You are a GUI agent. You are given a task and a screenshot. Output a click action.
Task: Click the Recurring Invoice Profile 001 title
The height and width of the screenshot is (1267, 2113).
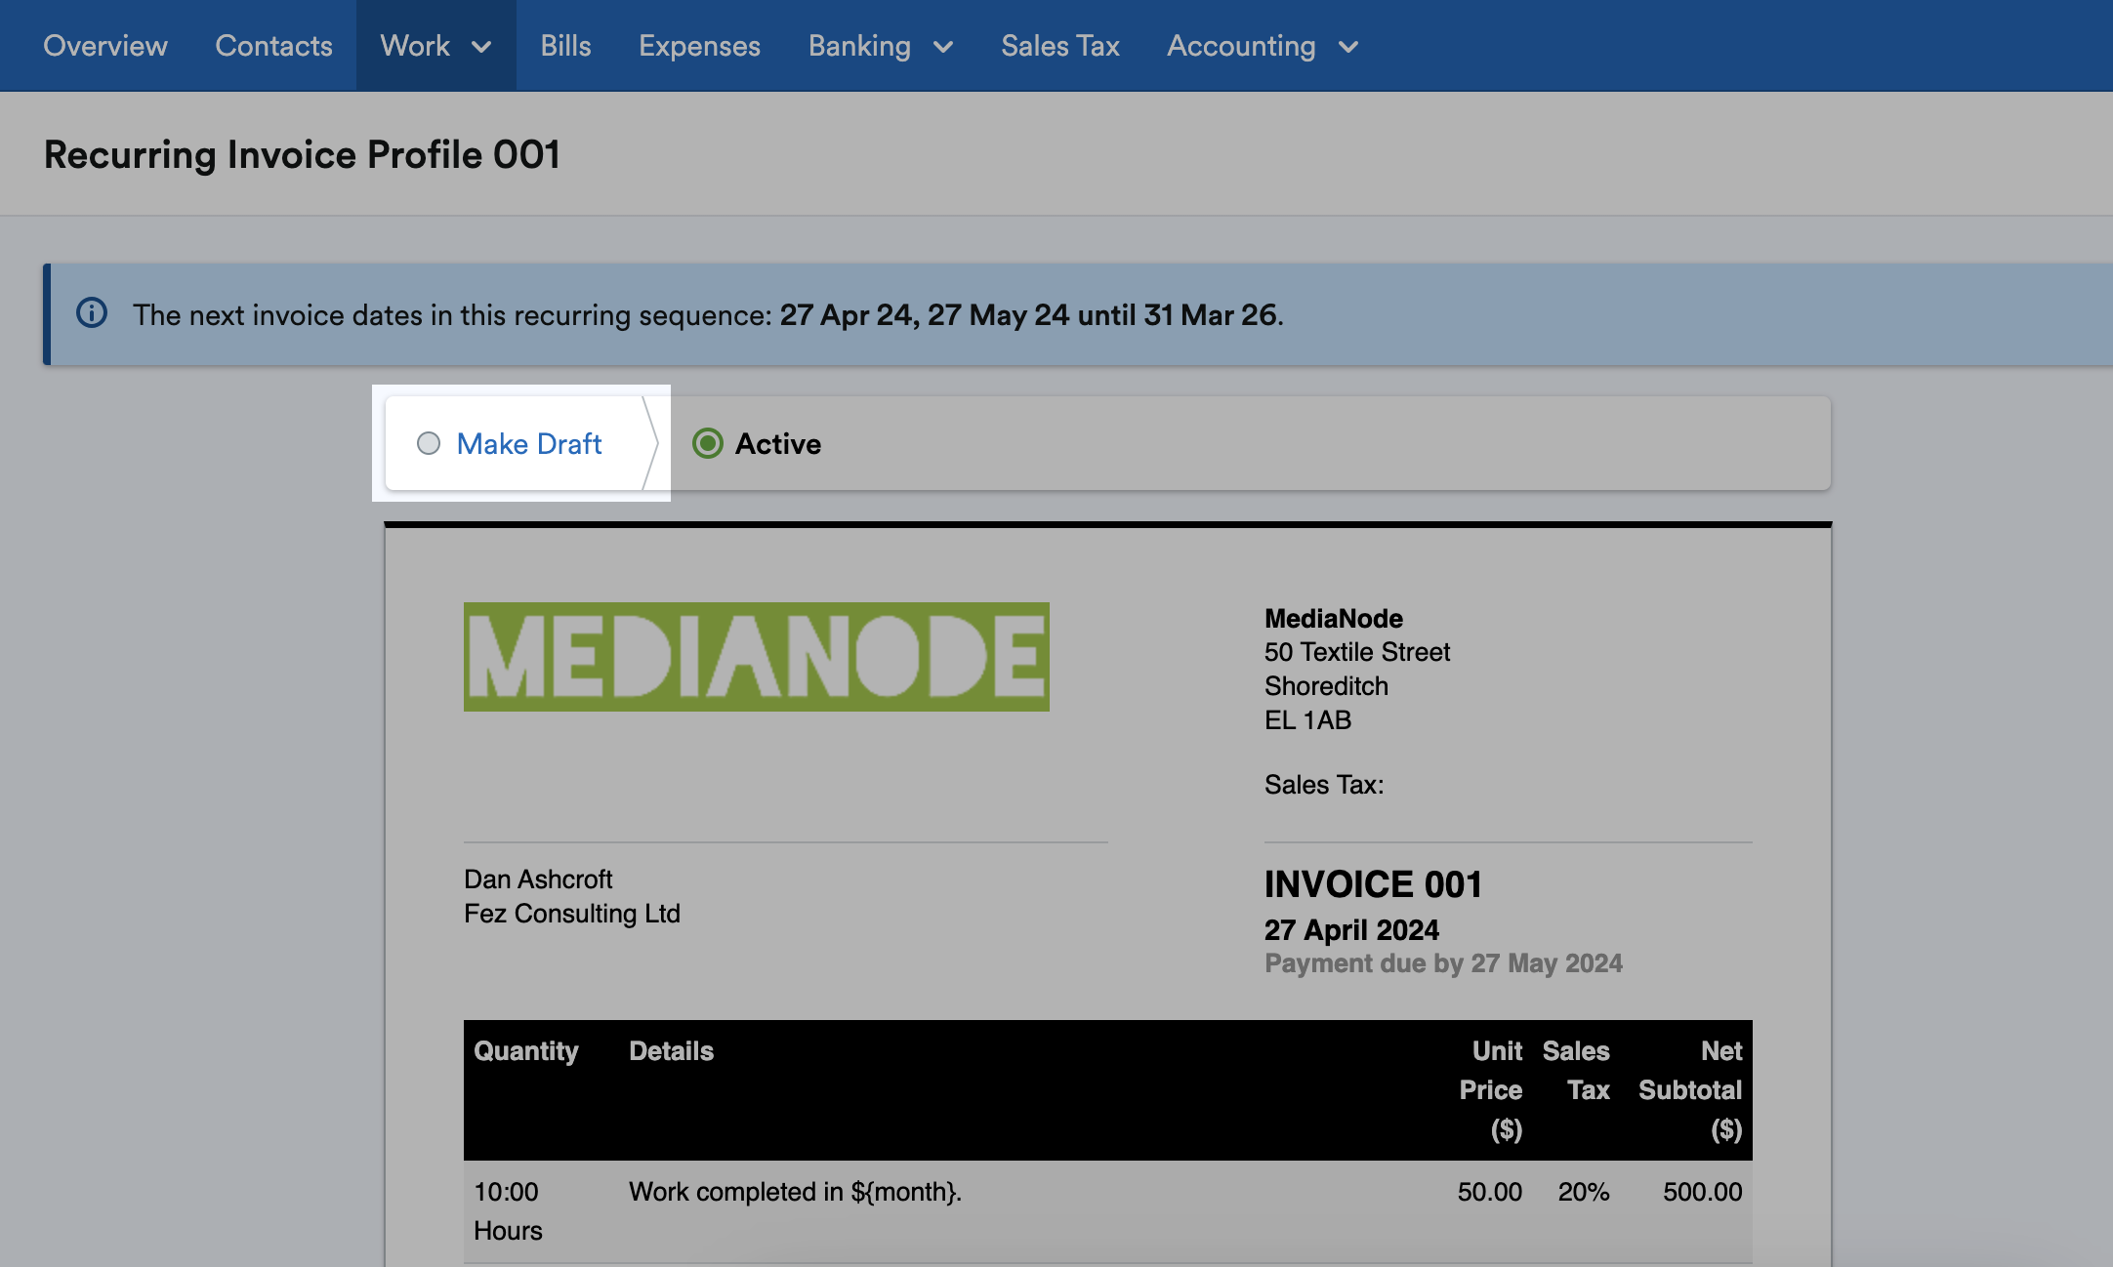click(x=302, y=154)
